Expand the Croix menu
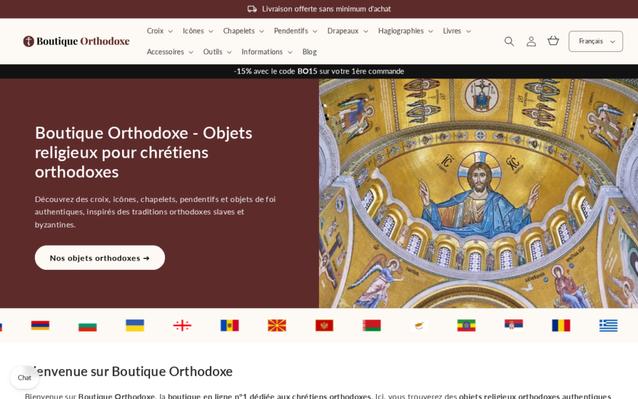Viewport: 638px width, 399px height. click(x=160, y=31)
